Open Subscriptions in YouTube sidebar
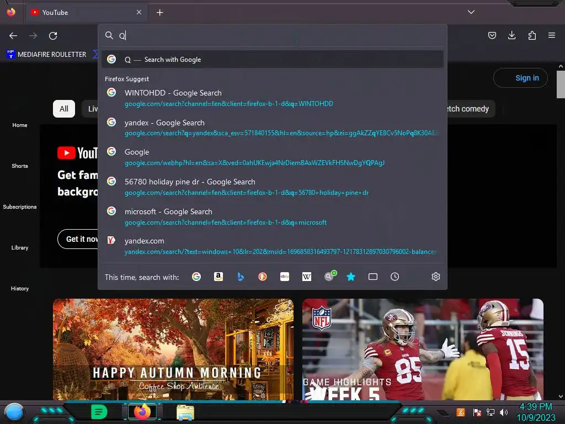Image resolution: width=565 pixels, height=424 pixels. (19, 206)
